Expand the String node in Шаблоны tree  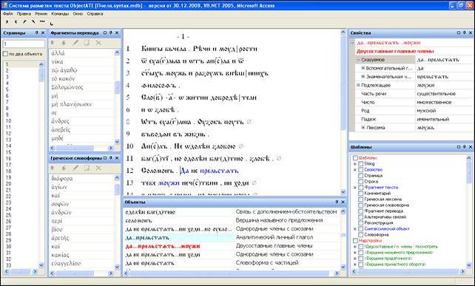pyautogui.click(x=355, y=164)
